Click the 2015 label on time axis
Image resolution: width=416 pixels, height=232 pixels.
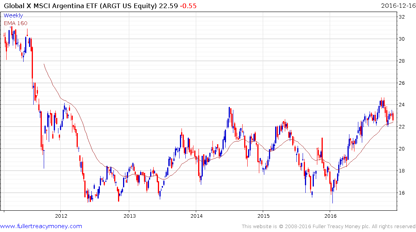click(x=264, y=216)
